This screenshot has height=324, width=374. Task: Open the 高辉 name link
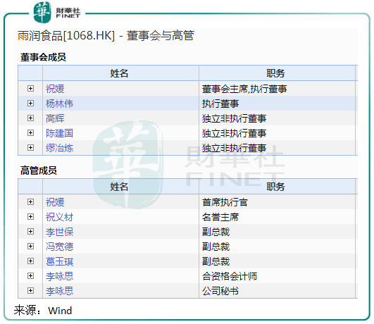tap(55, 118)
